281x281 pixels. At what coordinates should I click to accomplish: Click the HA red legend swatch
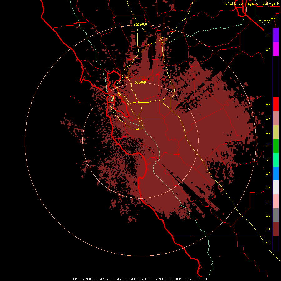276,104
